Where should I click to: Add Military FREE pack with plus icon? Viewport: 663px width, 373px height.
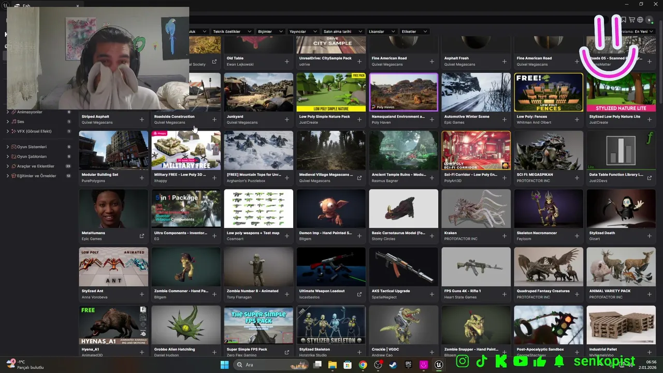pyautogui.click(x=214, y=178)
